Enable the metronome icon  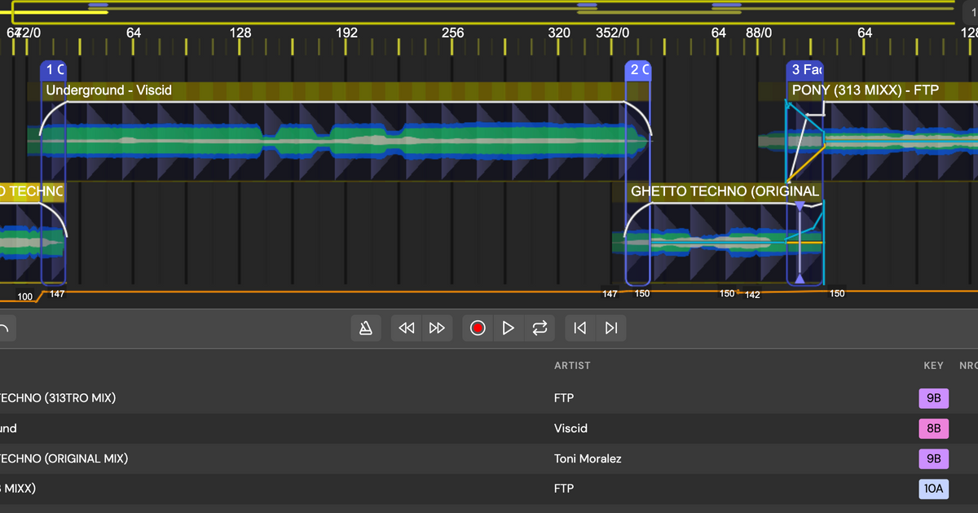365,327
